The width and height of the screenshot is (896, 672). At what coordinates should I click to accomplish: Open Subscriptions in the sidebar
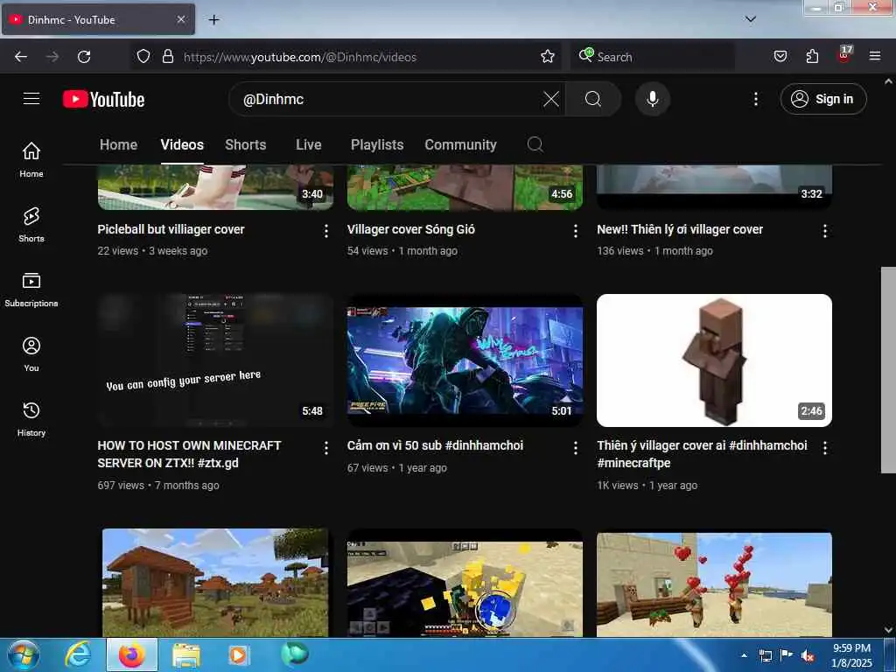coord(31,290)
